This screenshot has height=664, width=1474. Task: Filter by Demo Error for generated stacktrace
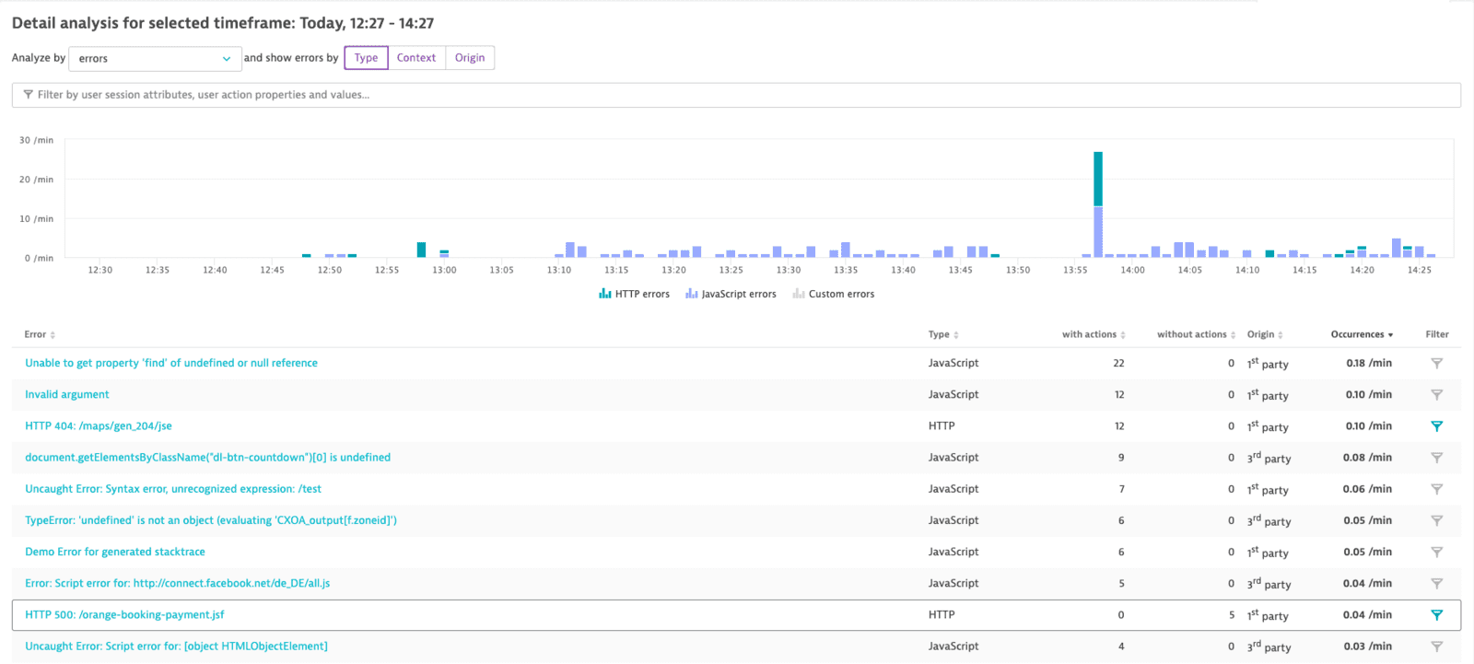(x=1436, y=553)
